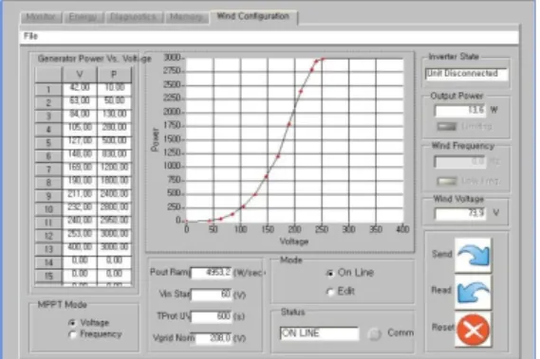Select the Wind Configuration tab
Screen dimensions: 540x359
[253, 16]
